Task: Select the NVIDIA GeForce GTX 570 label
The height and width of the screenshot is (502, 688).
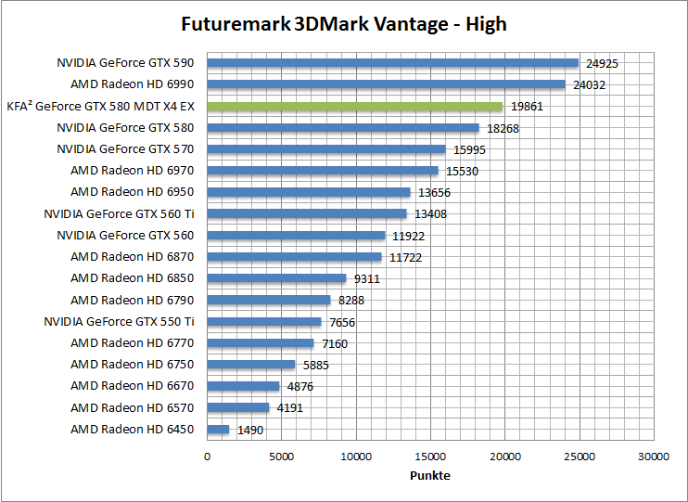Action: pyautogui.click(x=125, y=148)
